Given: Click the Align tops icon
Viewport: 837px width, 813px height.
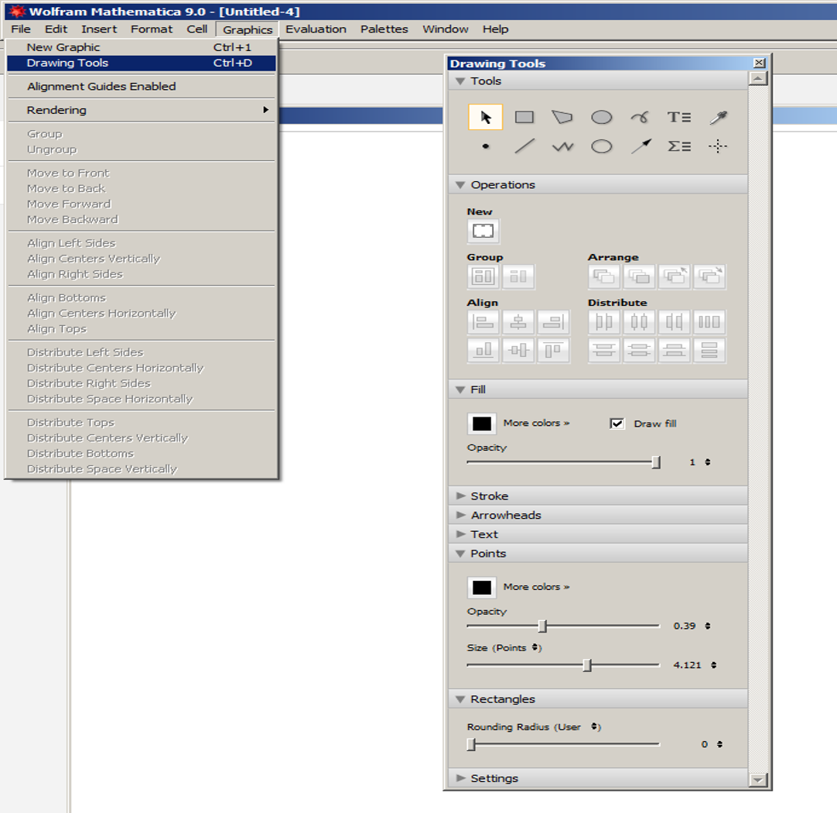Looking at the screenshot, I should 553,351.
